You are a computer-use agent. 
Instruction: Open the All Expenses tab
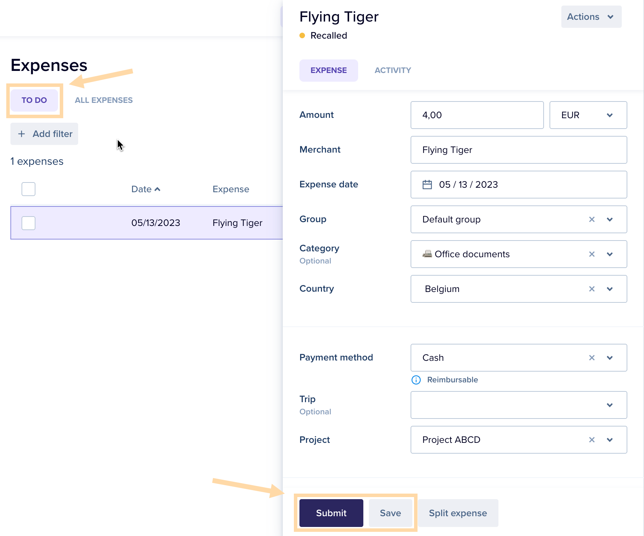point(104,100)
